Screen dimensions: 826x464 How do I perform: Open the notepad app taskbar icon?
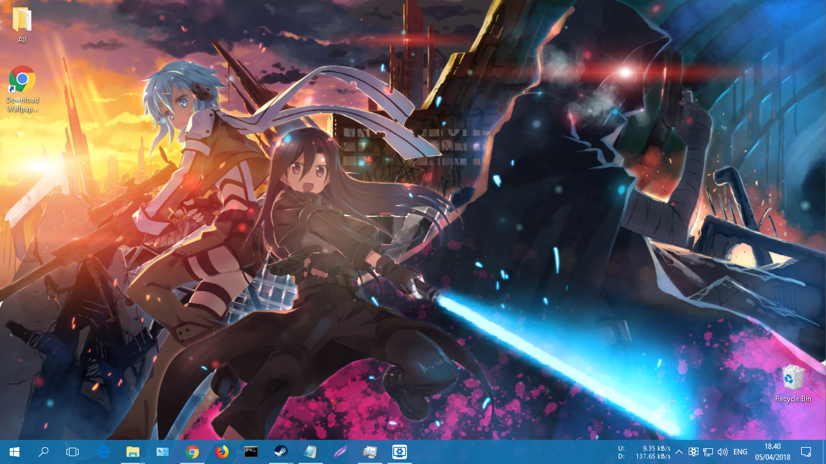311,451
